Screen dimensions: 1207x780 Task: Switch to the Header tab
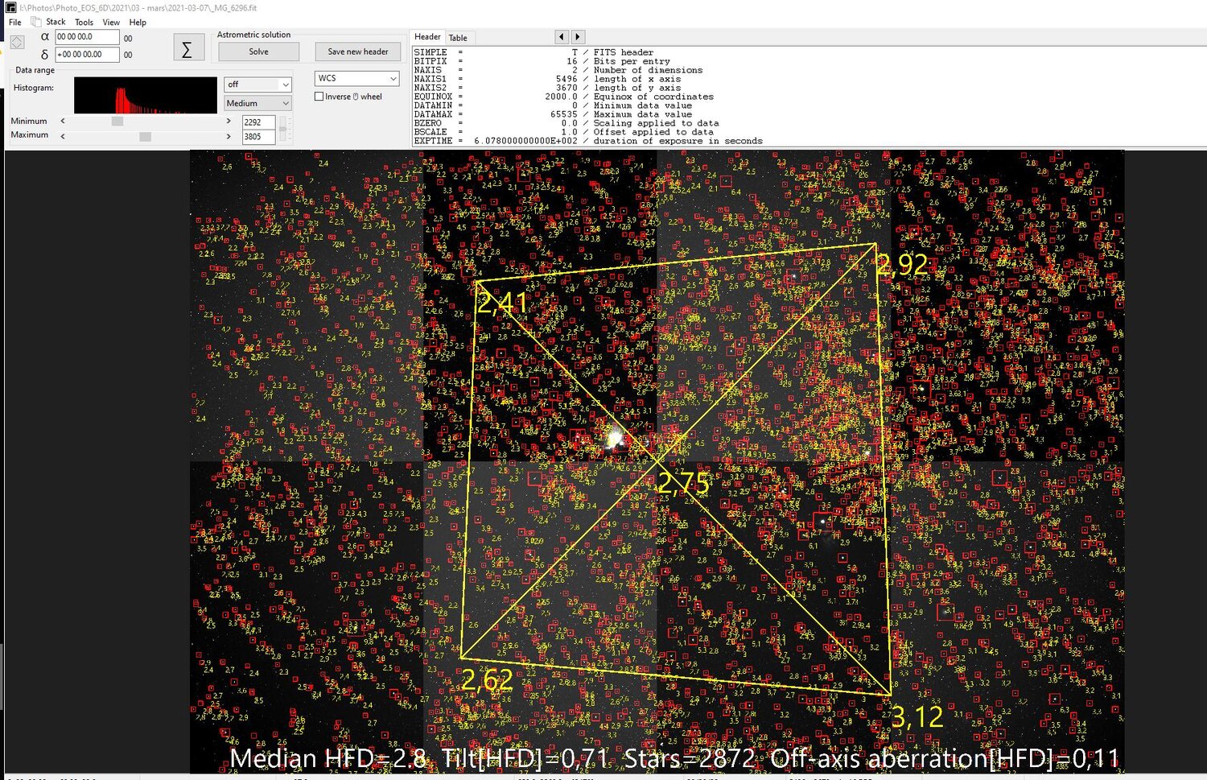click(x=427, y=37)
